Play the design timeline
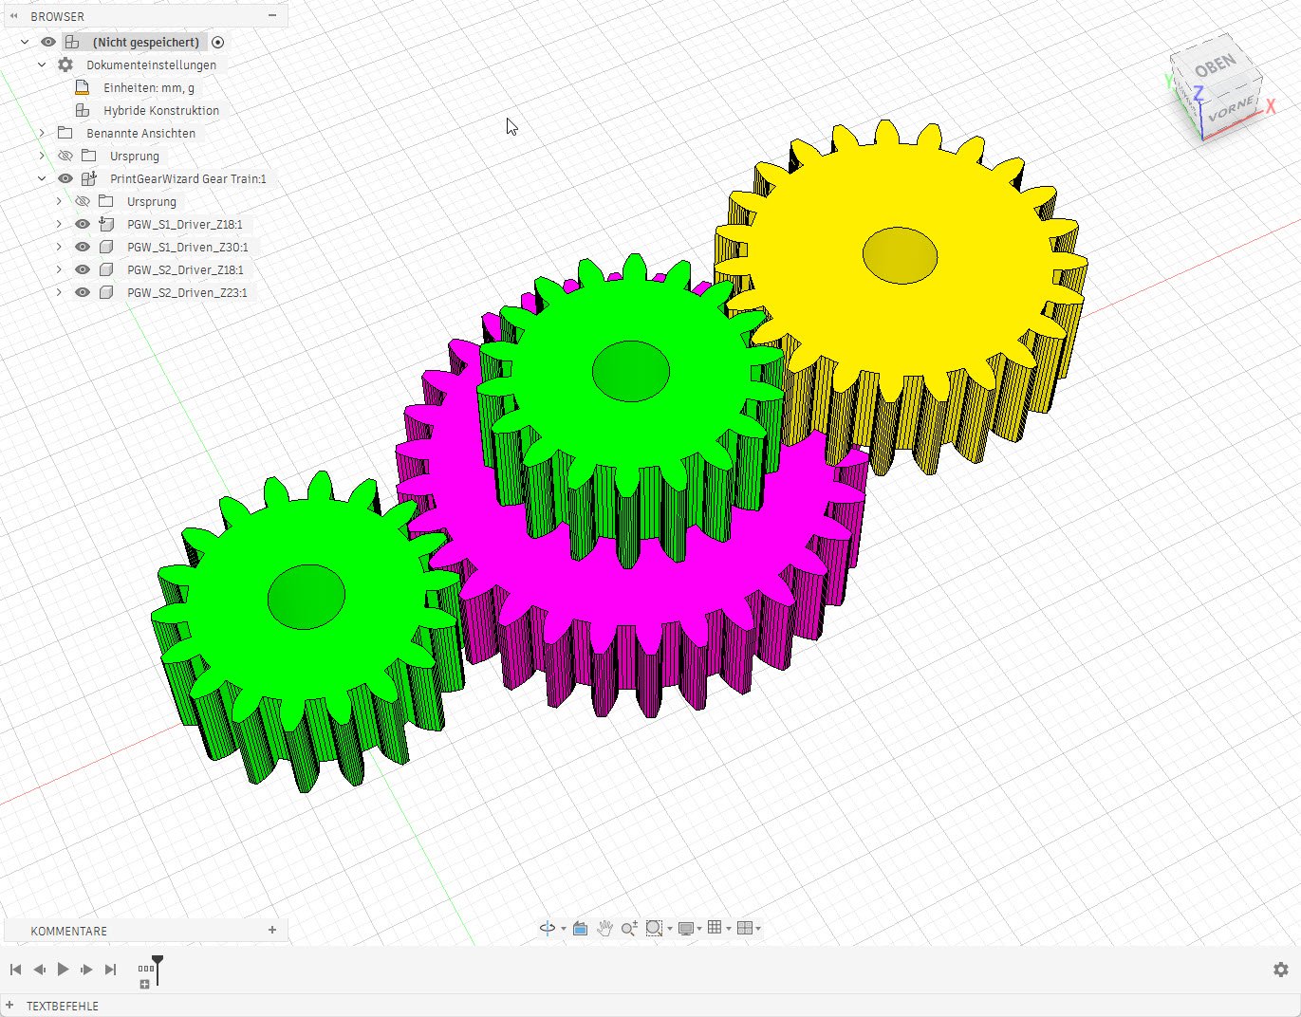The height and width of the screenshot is (1017, 1301). point(63,969)
